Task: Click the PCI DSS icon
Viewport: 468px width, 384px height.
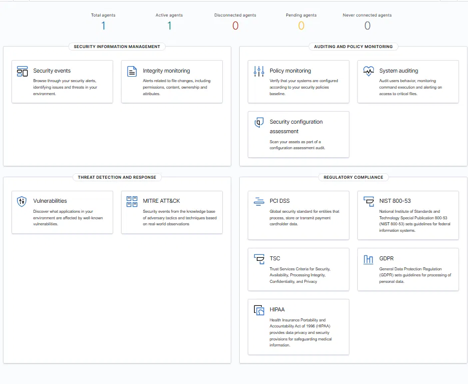Action: [259, 202]
